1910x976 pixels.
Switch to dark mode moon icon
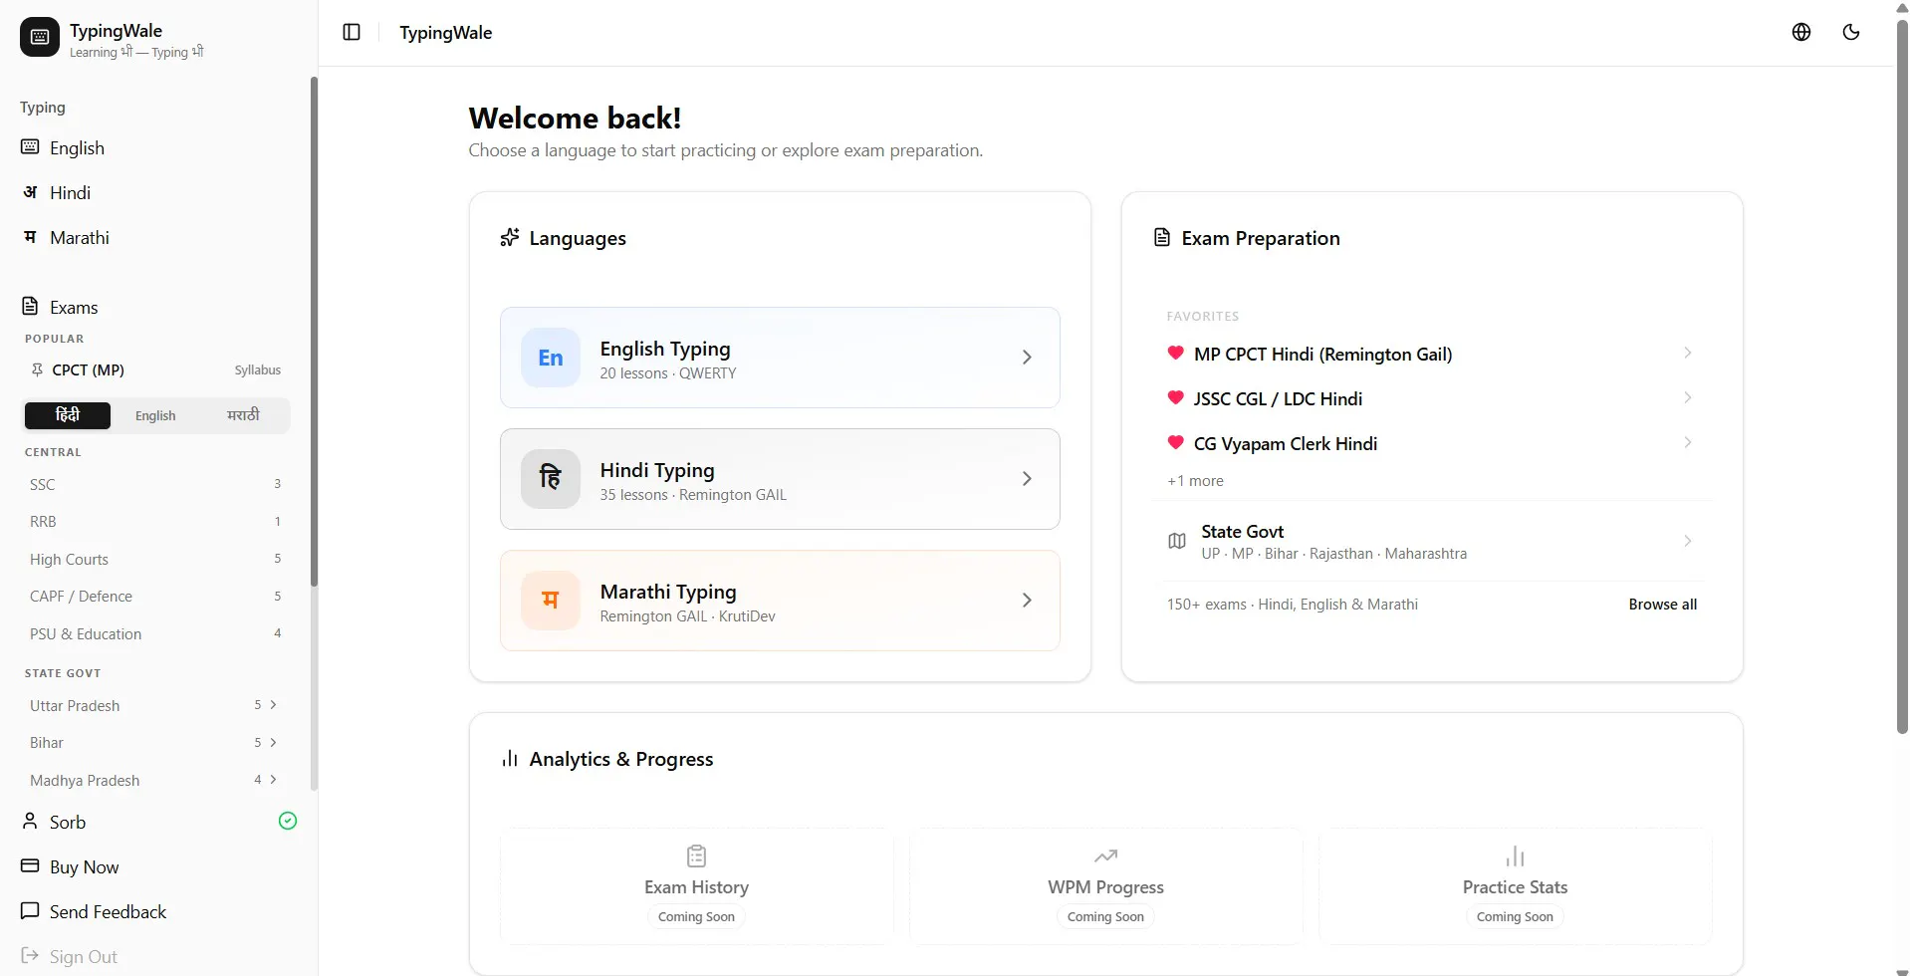1851,32
